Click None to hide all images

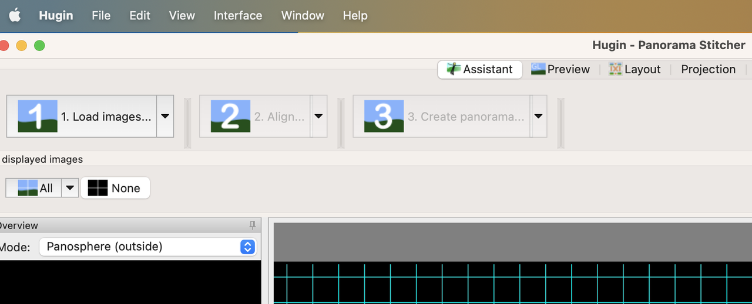[115, 188]
